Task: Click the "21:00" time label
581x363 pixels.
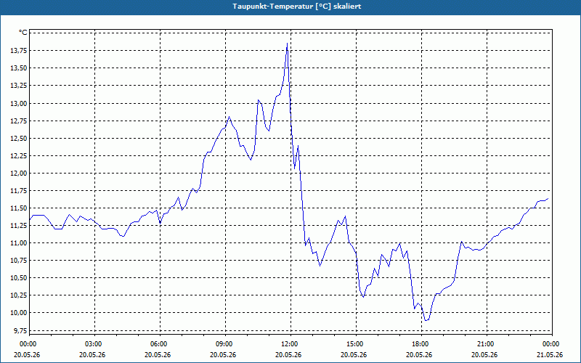Action: coord(487,344)
